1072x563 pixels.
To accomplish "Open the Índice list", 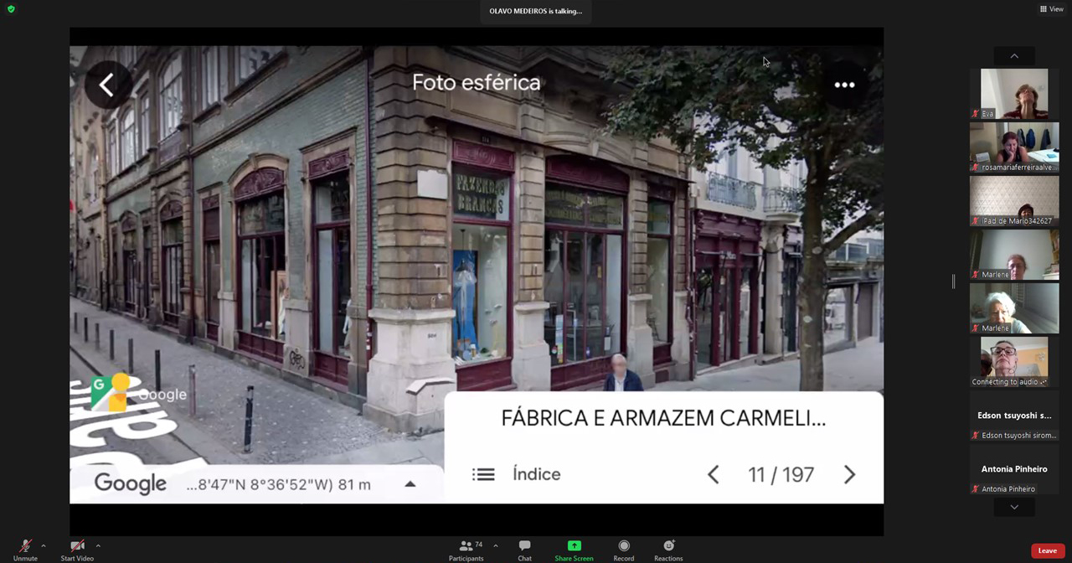I will tap(518, 474).
